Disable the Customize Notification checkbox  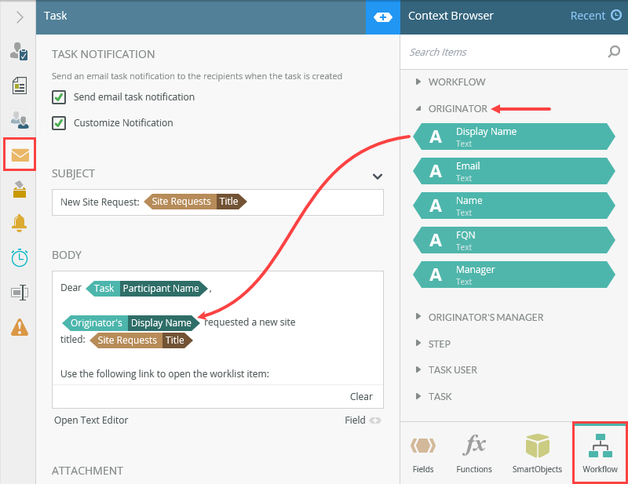coord(58,122)
